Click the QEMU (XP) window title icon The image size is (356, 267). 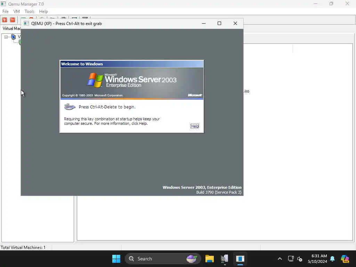click(x=26, y=23)
